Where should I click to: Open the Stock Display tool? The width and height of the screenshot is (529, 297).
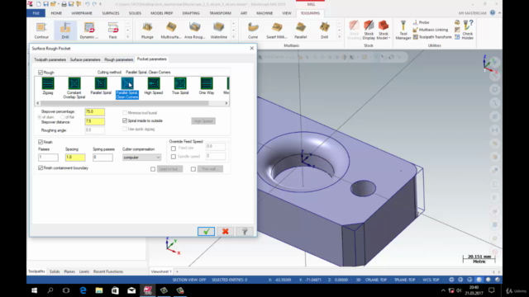coord(369,31)
